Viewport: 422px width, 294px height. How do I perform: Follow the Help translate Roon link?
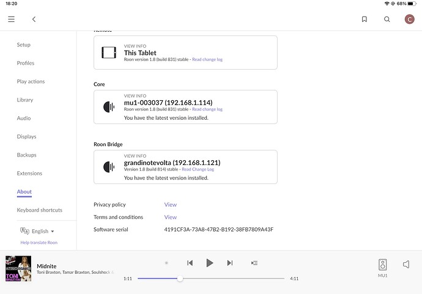(39, 243)
